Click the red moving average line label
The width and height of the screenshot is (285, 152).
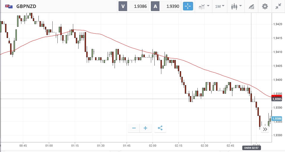pyautogui.click(x=277, y=96)
